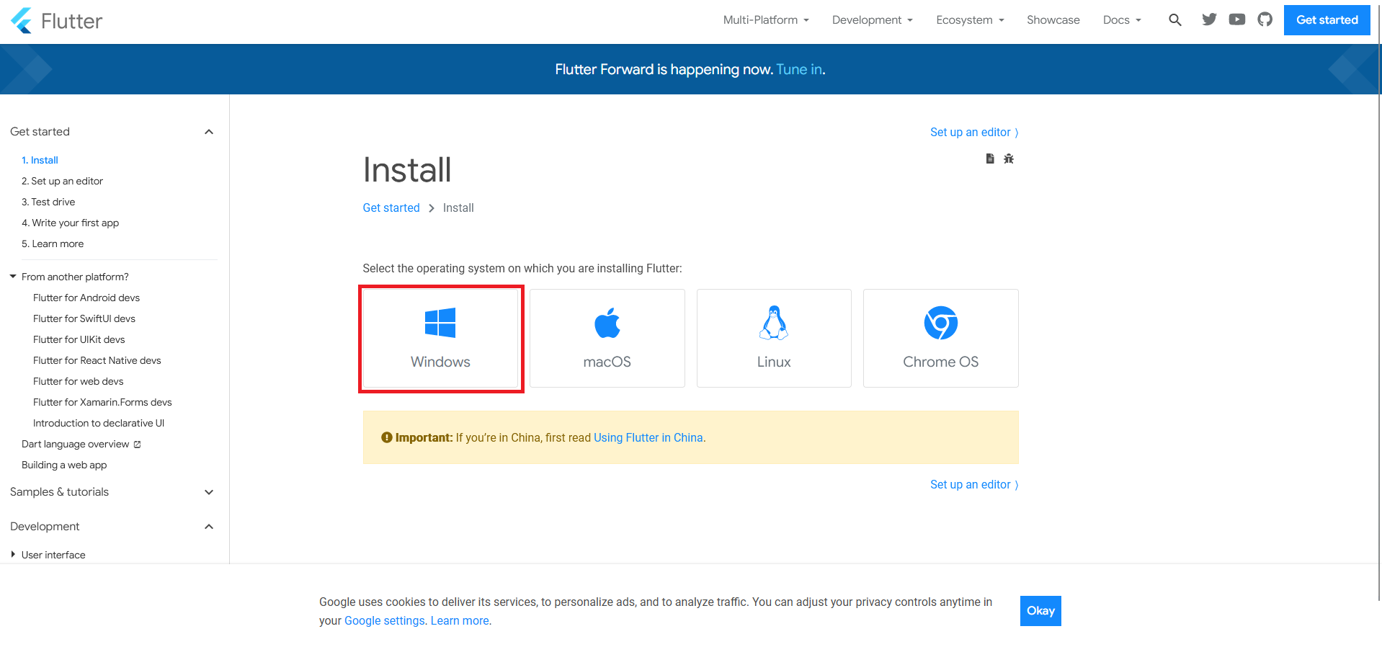Collapse the Get started sidebar section
Viewport: 1382px width, 647px height.
click(x=209, y=132)
